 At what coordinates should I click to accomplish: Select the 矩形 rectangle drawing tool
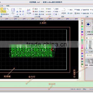[56, 12]
